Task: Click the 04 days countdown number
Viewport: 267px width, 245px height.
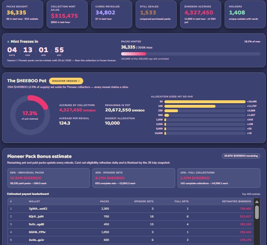Action: 12,50
